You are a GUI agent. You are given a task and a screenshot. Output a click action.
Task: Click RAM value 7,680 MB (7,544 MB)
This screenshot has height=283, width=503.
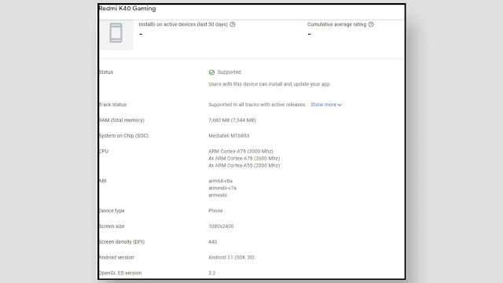[x=232, y=120]
